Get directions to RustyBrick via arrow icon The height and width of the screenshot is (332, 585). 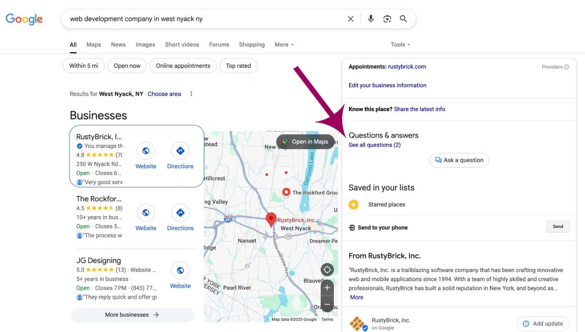(180, 151)
